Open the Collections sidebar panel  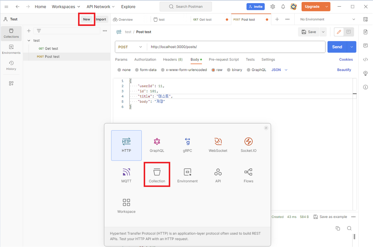[x=11, y=33]
